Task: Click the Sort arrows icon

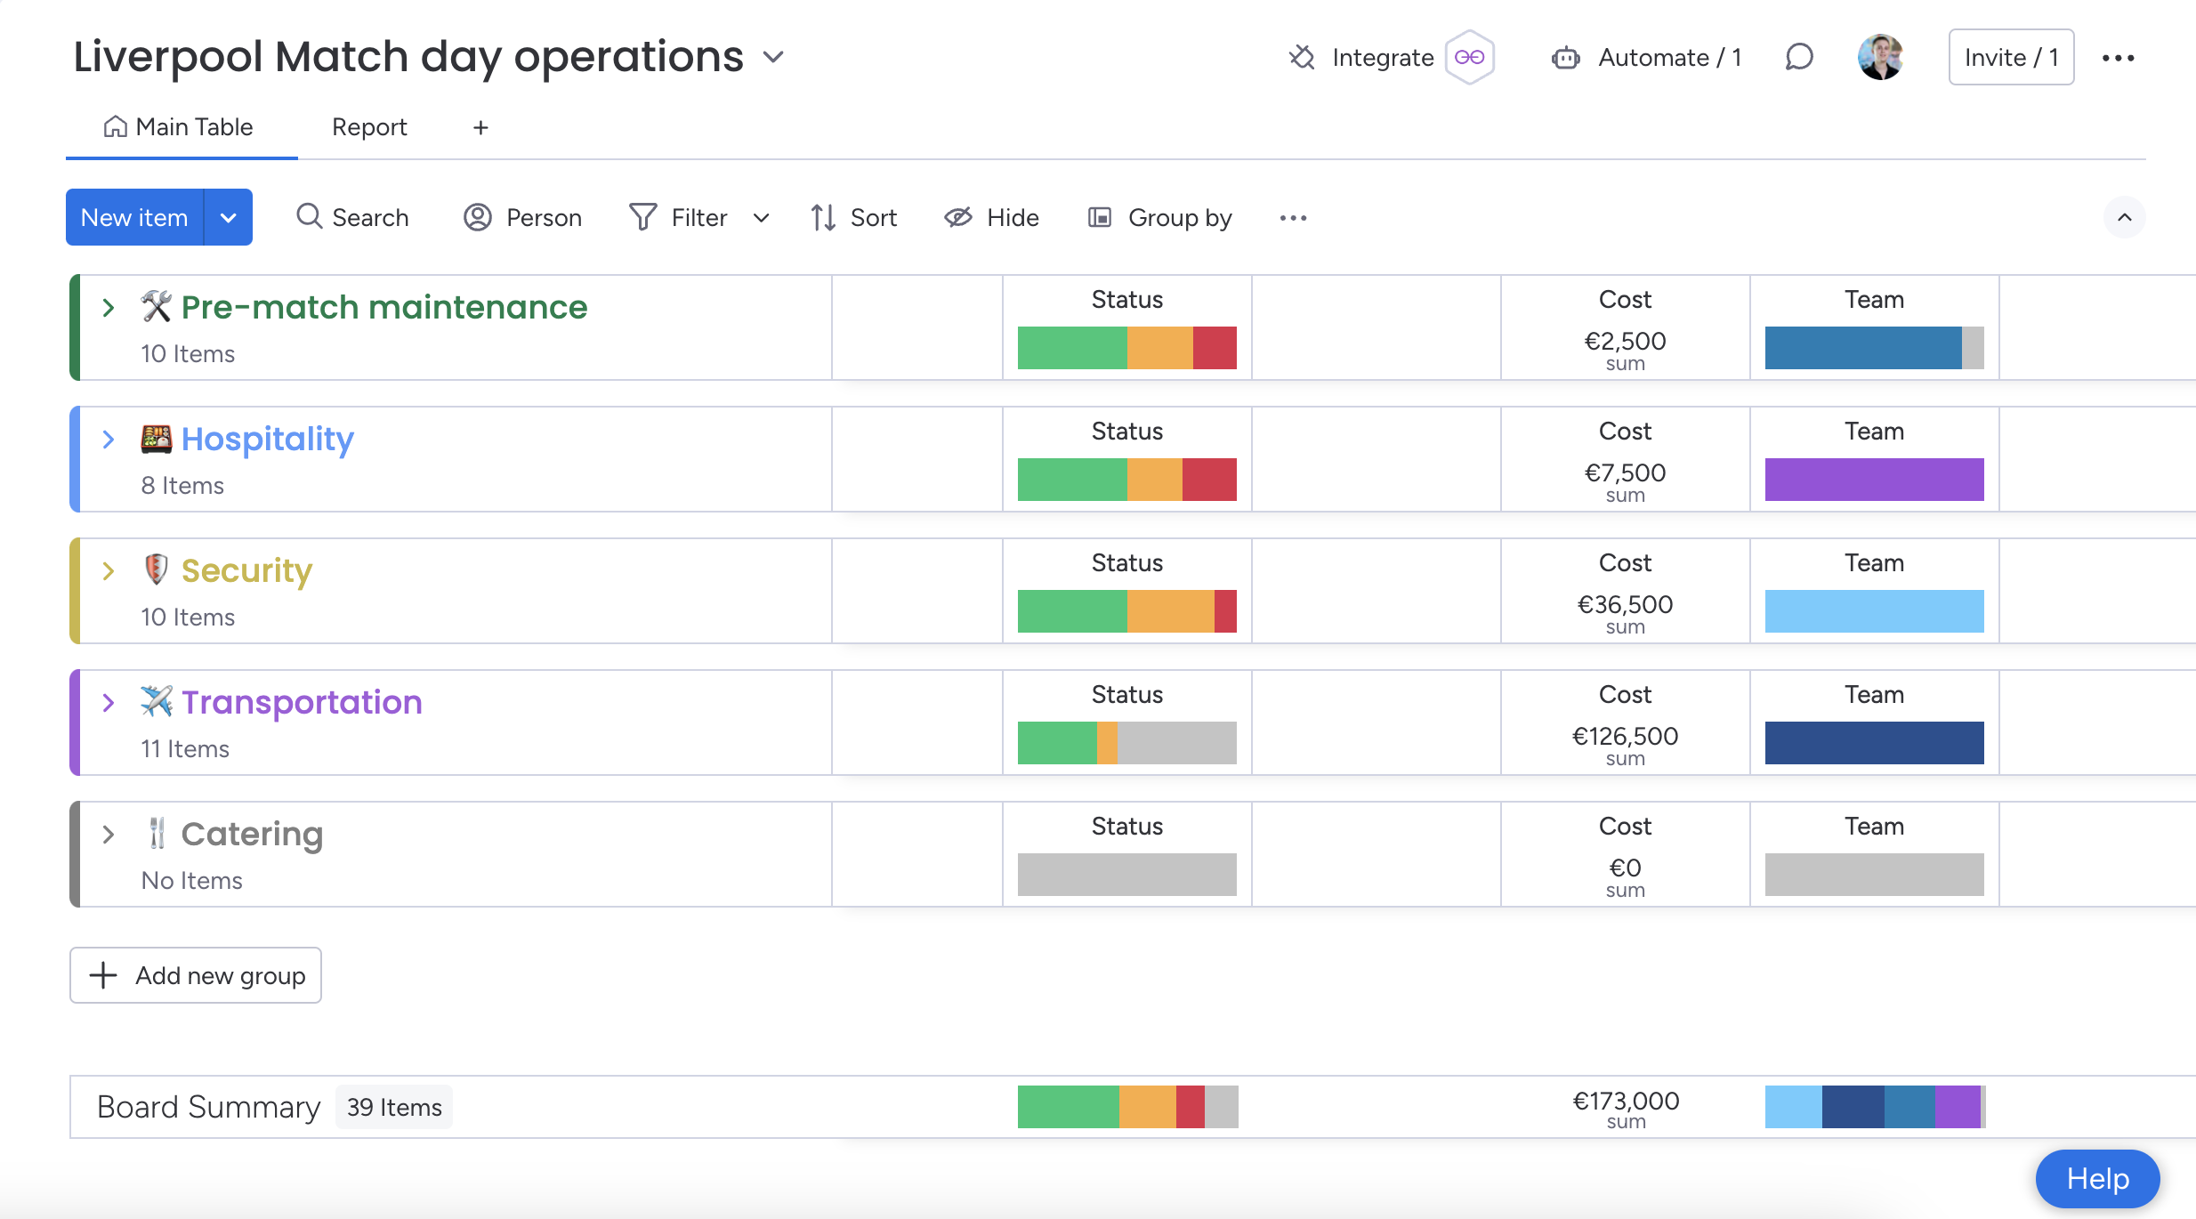Action: (823, 217)
